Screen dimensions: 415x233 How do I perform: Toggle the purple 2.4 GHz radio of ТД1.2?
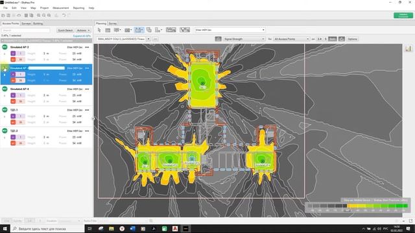[x=13, y=137]
